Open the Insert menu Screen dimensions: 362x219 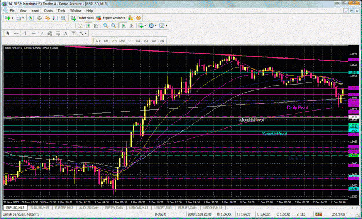coord(35,11)
